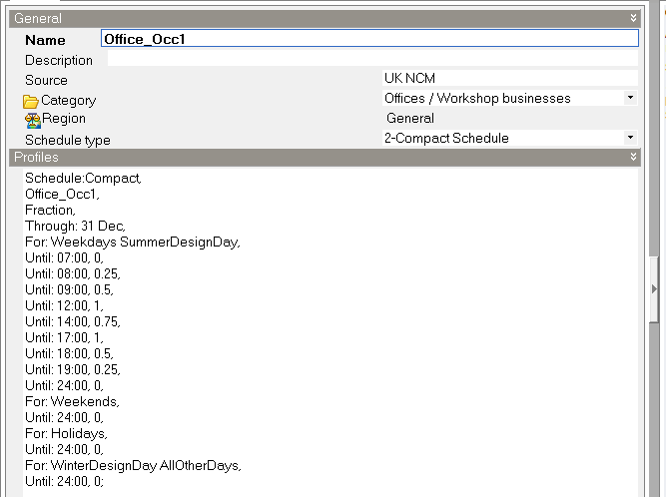This screenshot has width=666, height=497.
Task: Click the Category label text
Action: 68,101
